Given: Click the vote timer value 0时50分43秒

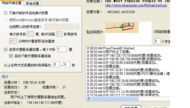Looking at the screenshot, I should 34,82.
